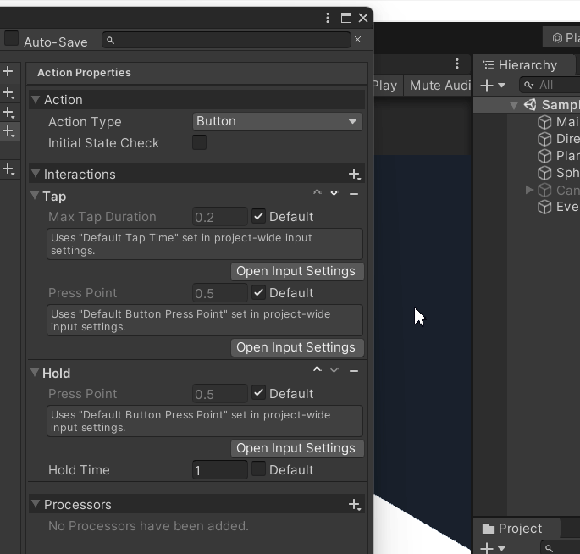Switch to the Hierarchy tab
This screenshot has height=554, width=580.
pyautogui.click(x=524, y=65)
